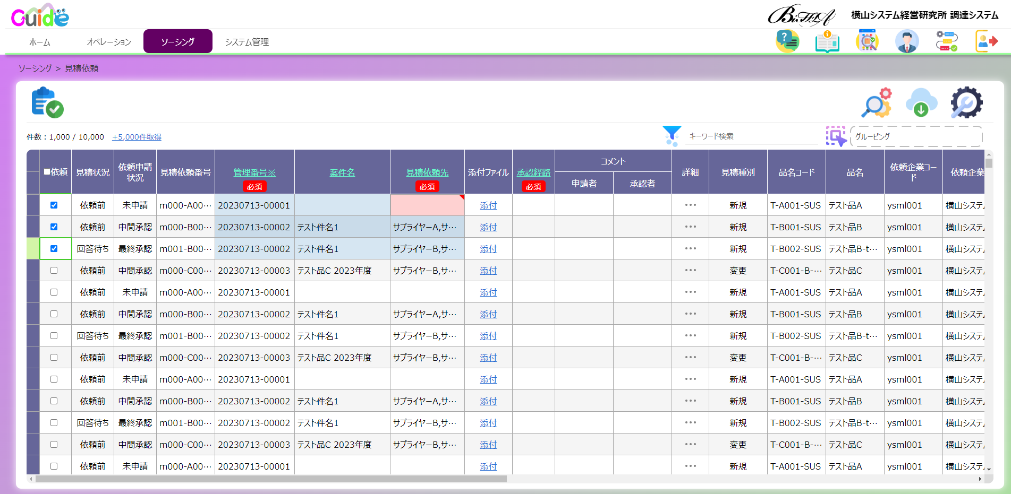Open the システム管理 menu
This screenshot has width=1011, height=494.
[247, 42]
